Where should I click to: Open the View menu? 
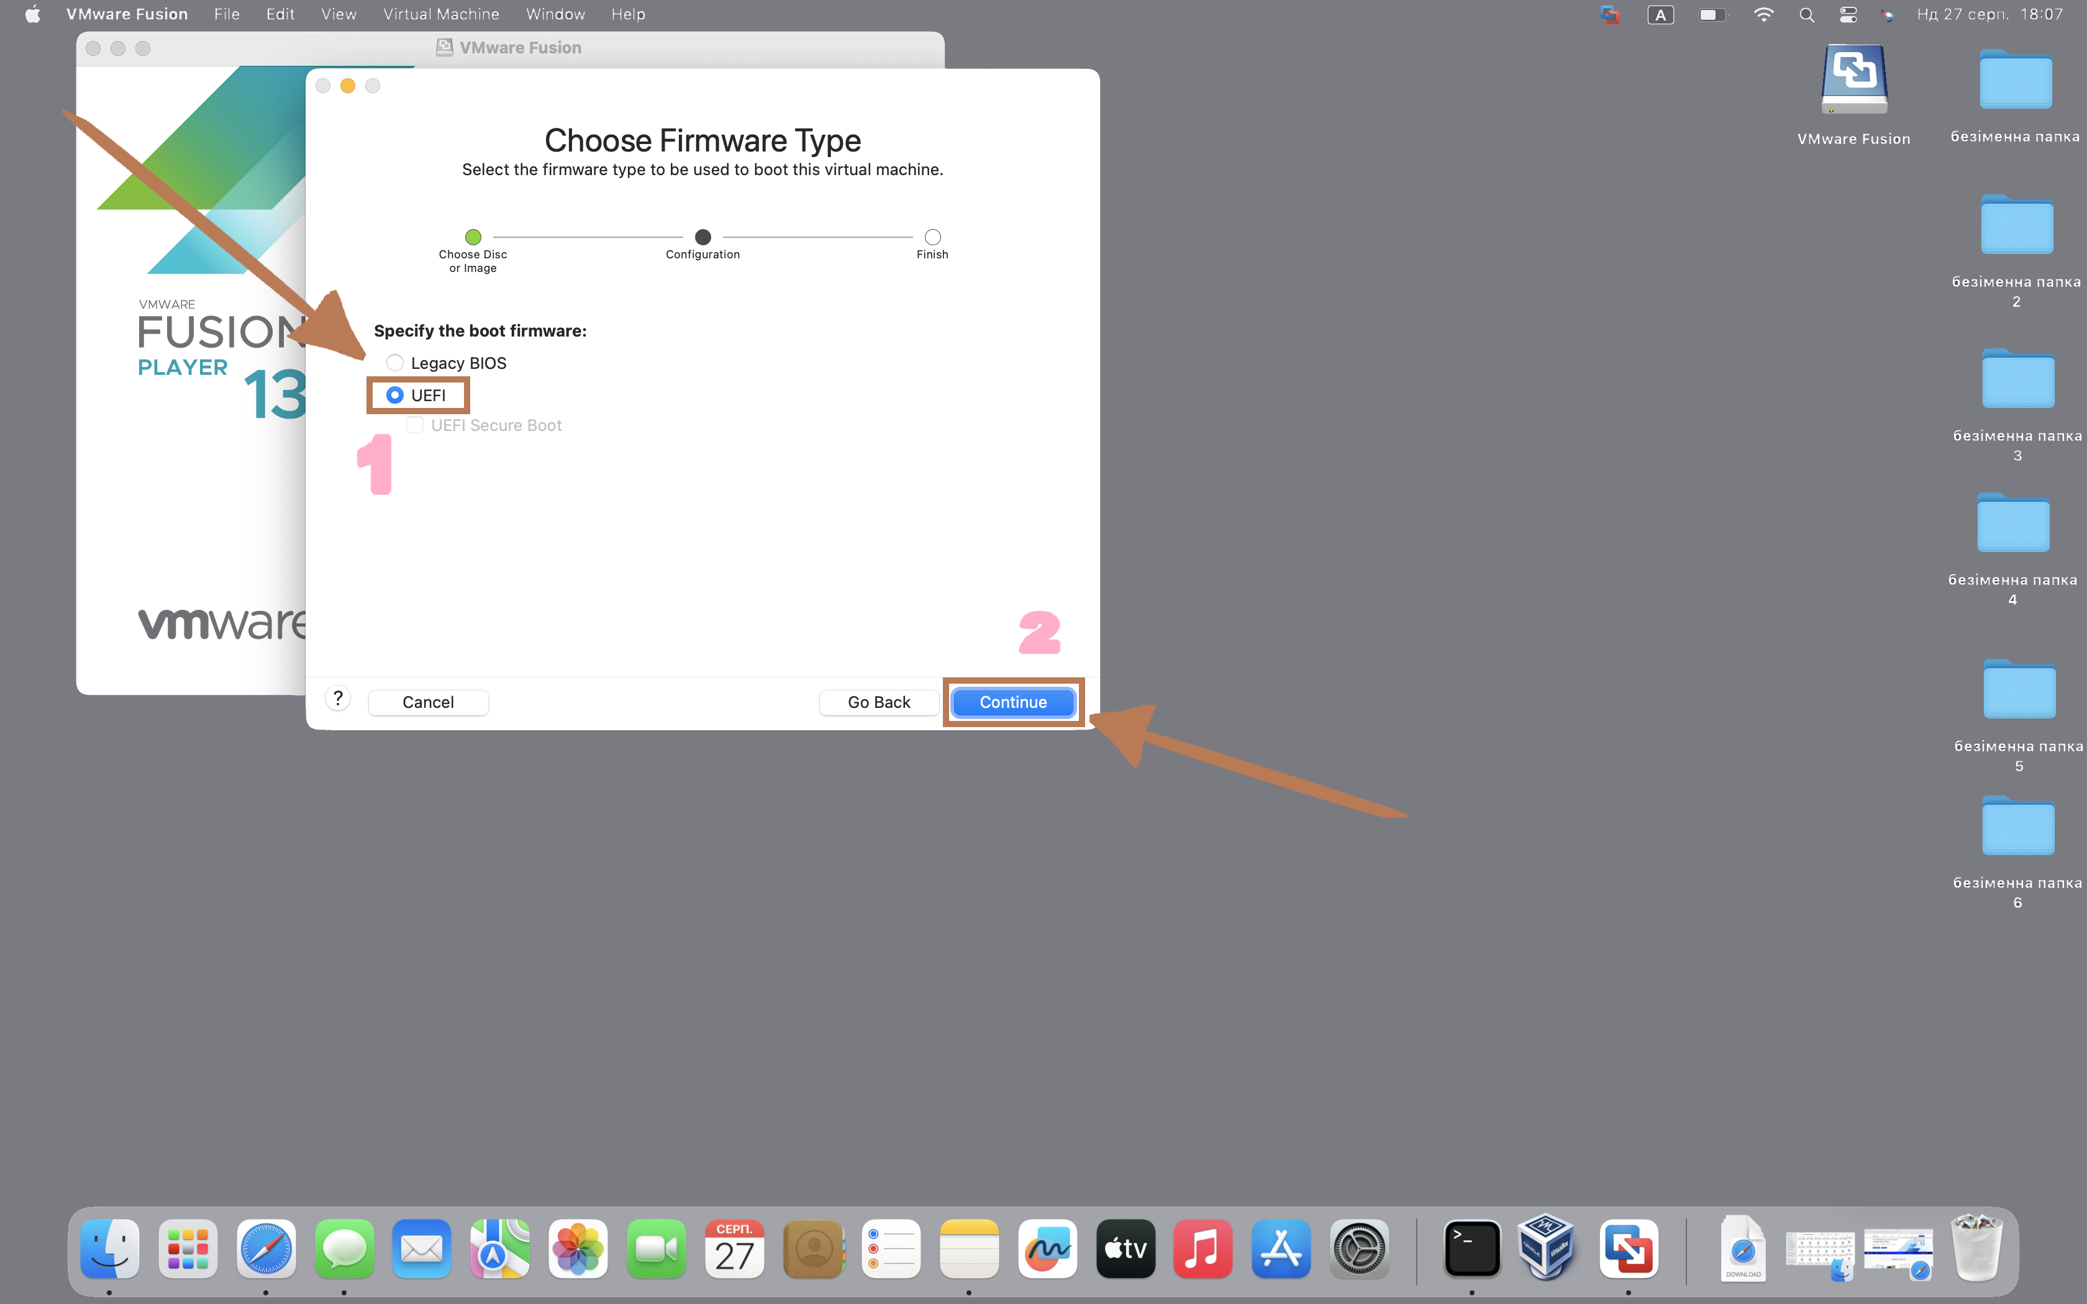coord(339,14)
